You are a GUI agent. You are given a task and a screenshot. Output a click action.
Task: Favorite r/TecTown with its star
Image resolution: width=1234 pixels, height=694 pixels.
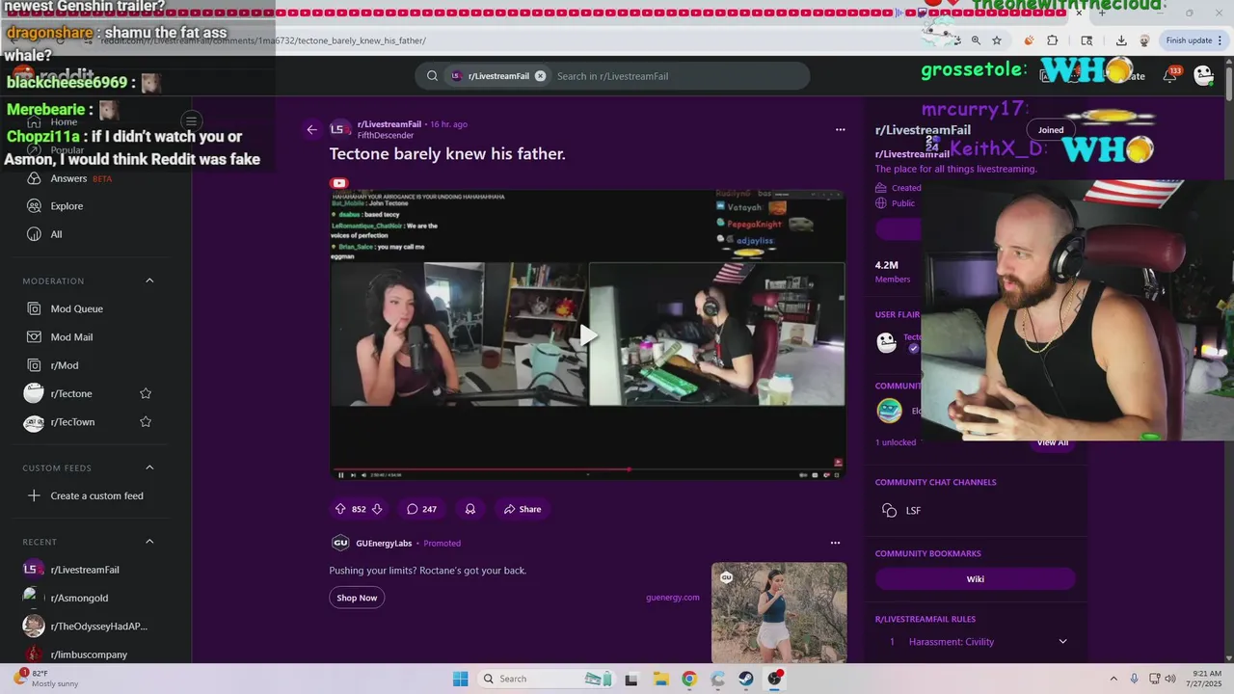point(146,422)
